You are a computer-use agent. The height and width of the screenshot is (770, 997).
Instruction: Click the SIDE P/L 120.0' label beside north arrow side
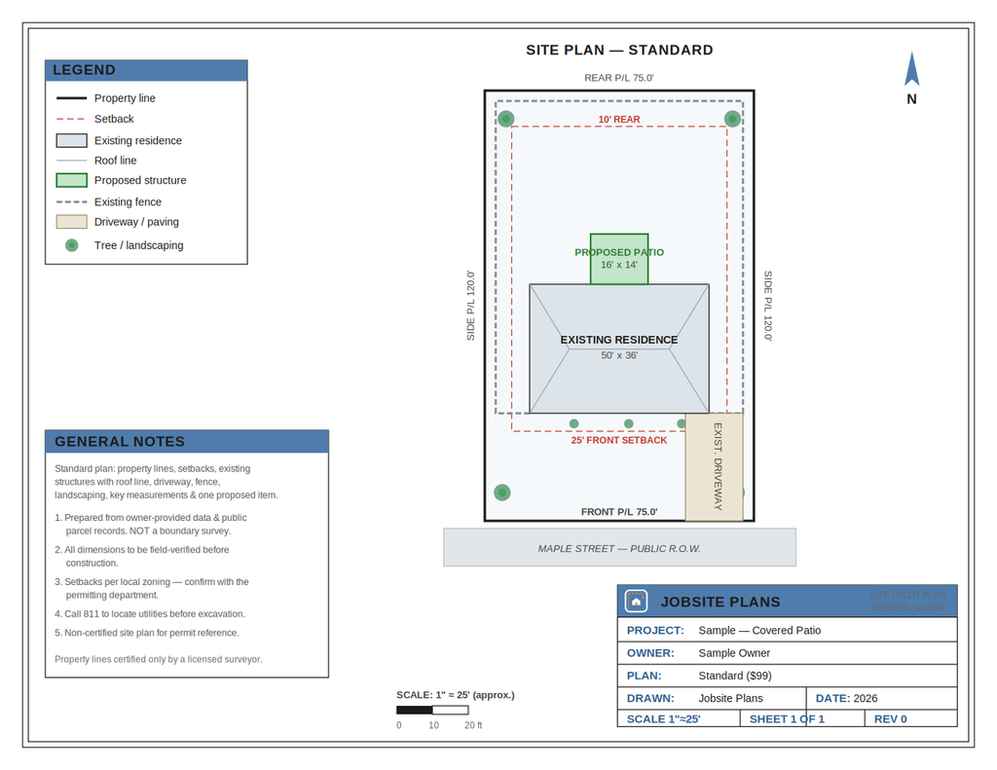point(767,306)
